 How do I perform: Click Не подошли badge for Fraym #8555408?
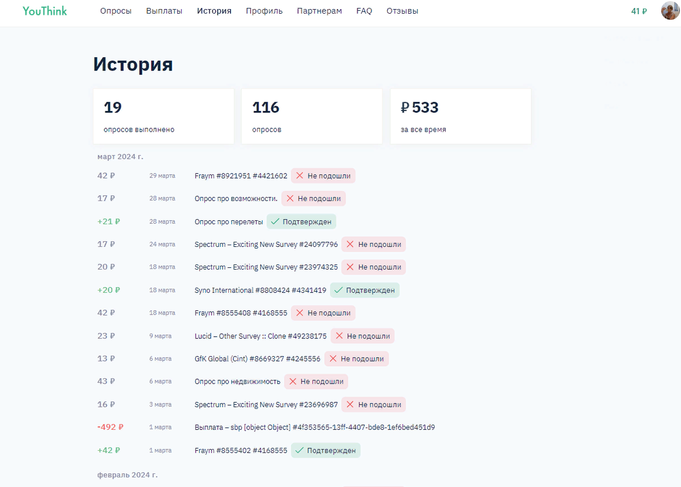pos(323,313)
